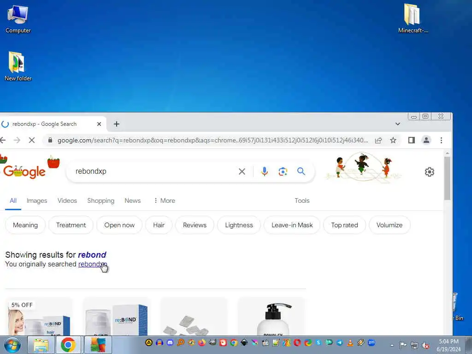Expand the More search options menu
472x354 pixels.
165,201
